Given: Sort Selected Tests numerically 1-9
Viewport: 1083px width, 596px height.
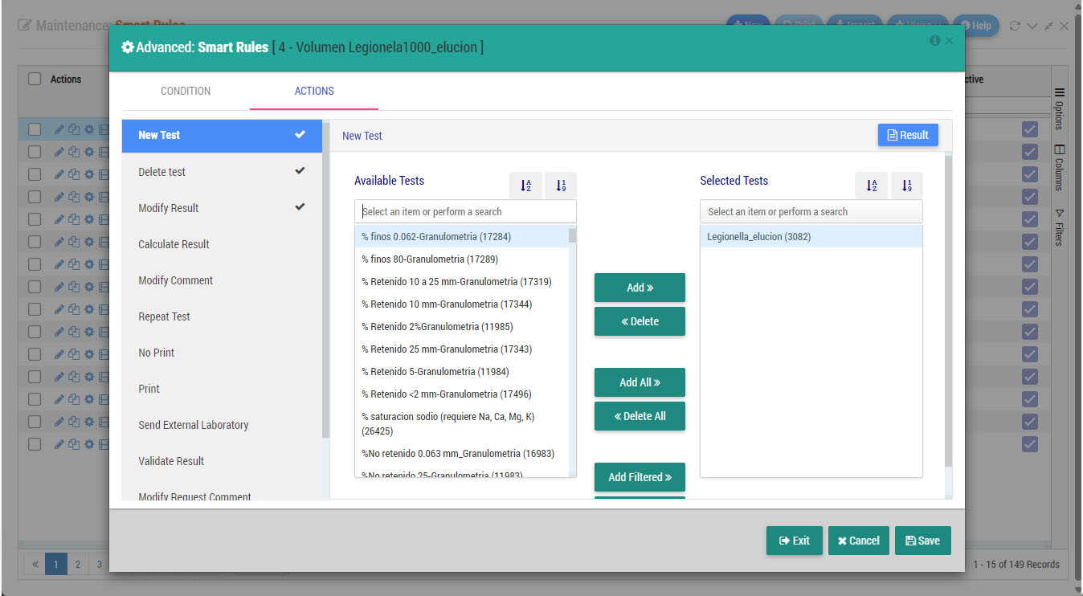Looking at the screenshot, I should click(x=907, y=186).
